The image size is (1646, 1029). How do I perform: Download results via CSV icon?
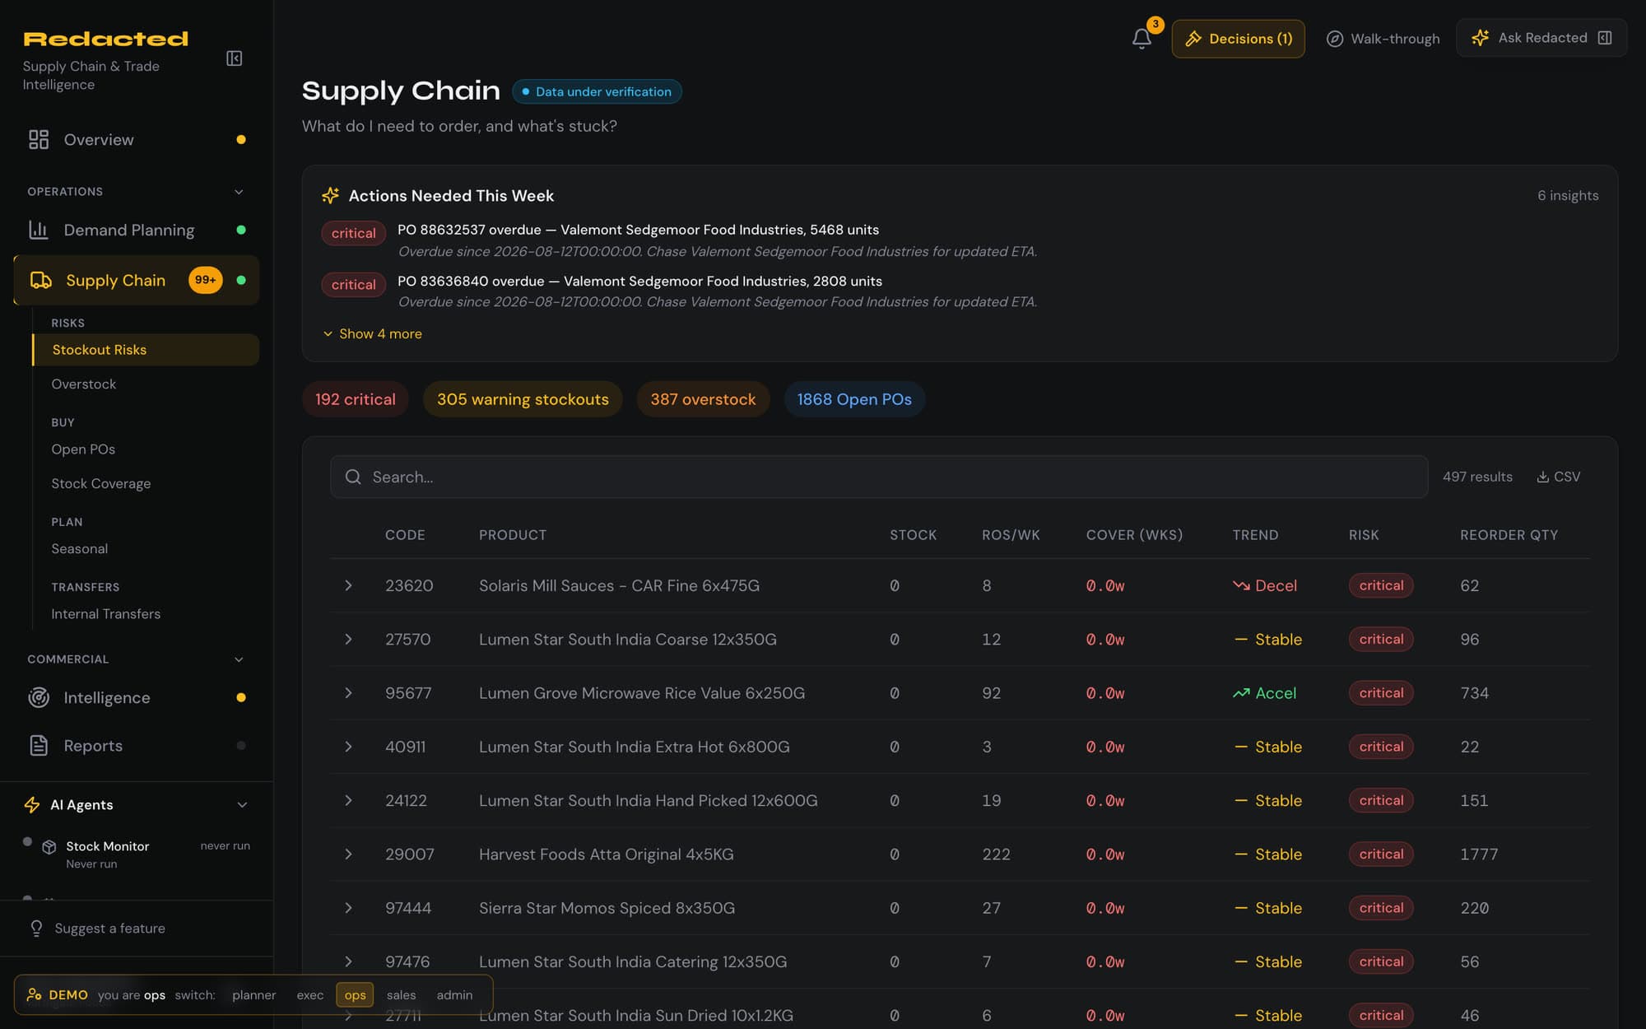pyautogui.click(x=1543, y=477)
